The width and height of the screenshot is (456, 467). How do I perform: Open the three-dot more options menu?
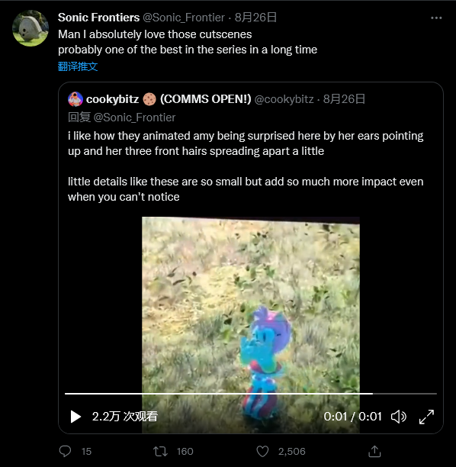pyautogui.click(x=436, y=18)
